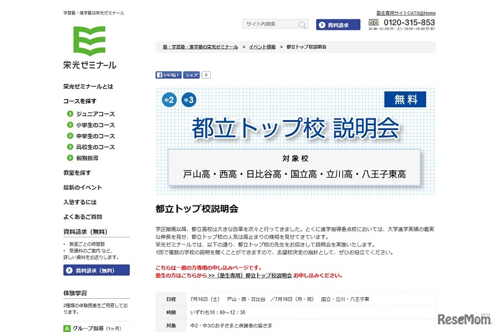
Task: Expand 小学生のコース using the green chevron
Action: (69, 125)
